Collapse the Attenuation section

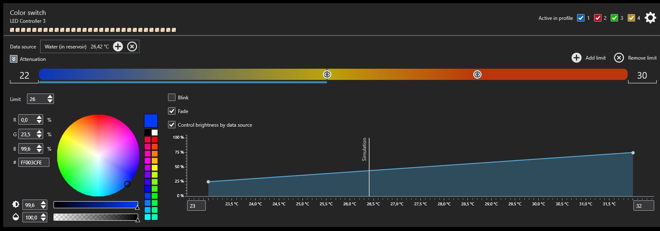pos(14,59)
